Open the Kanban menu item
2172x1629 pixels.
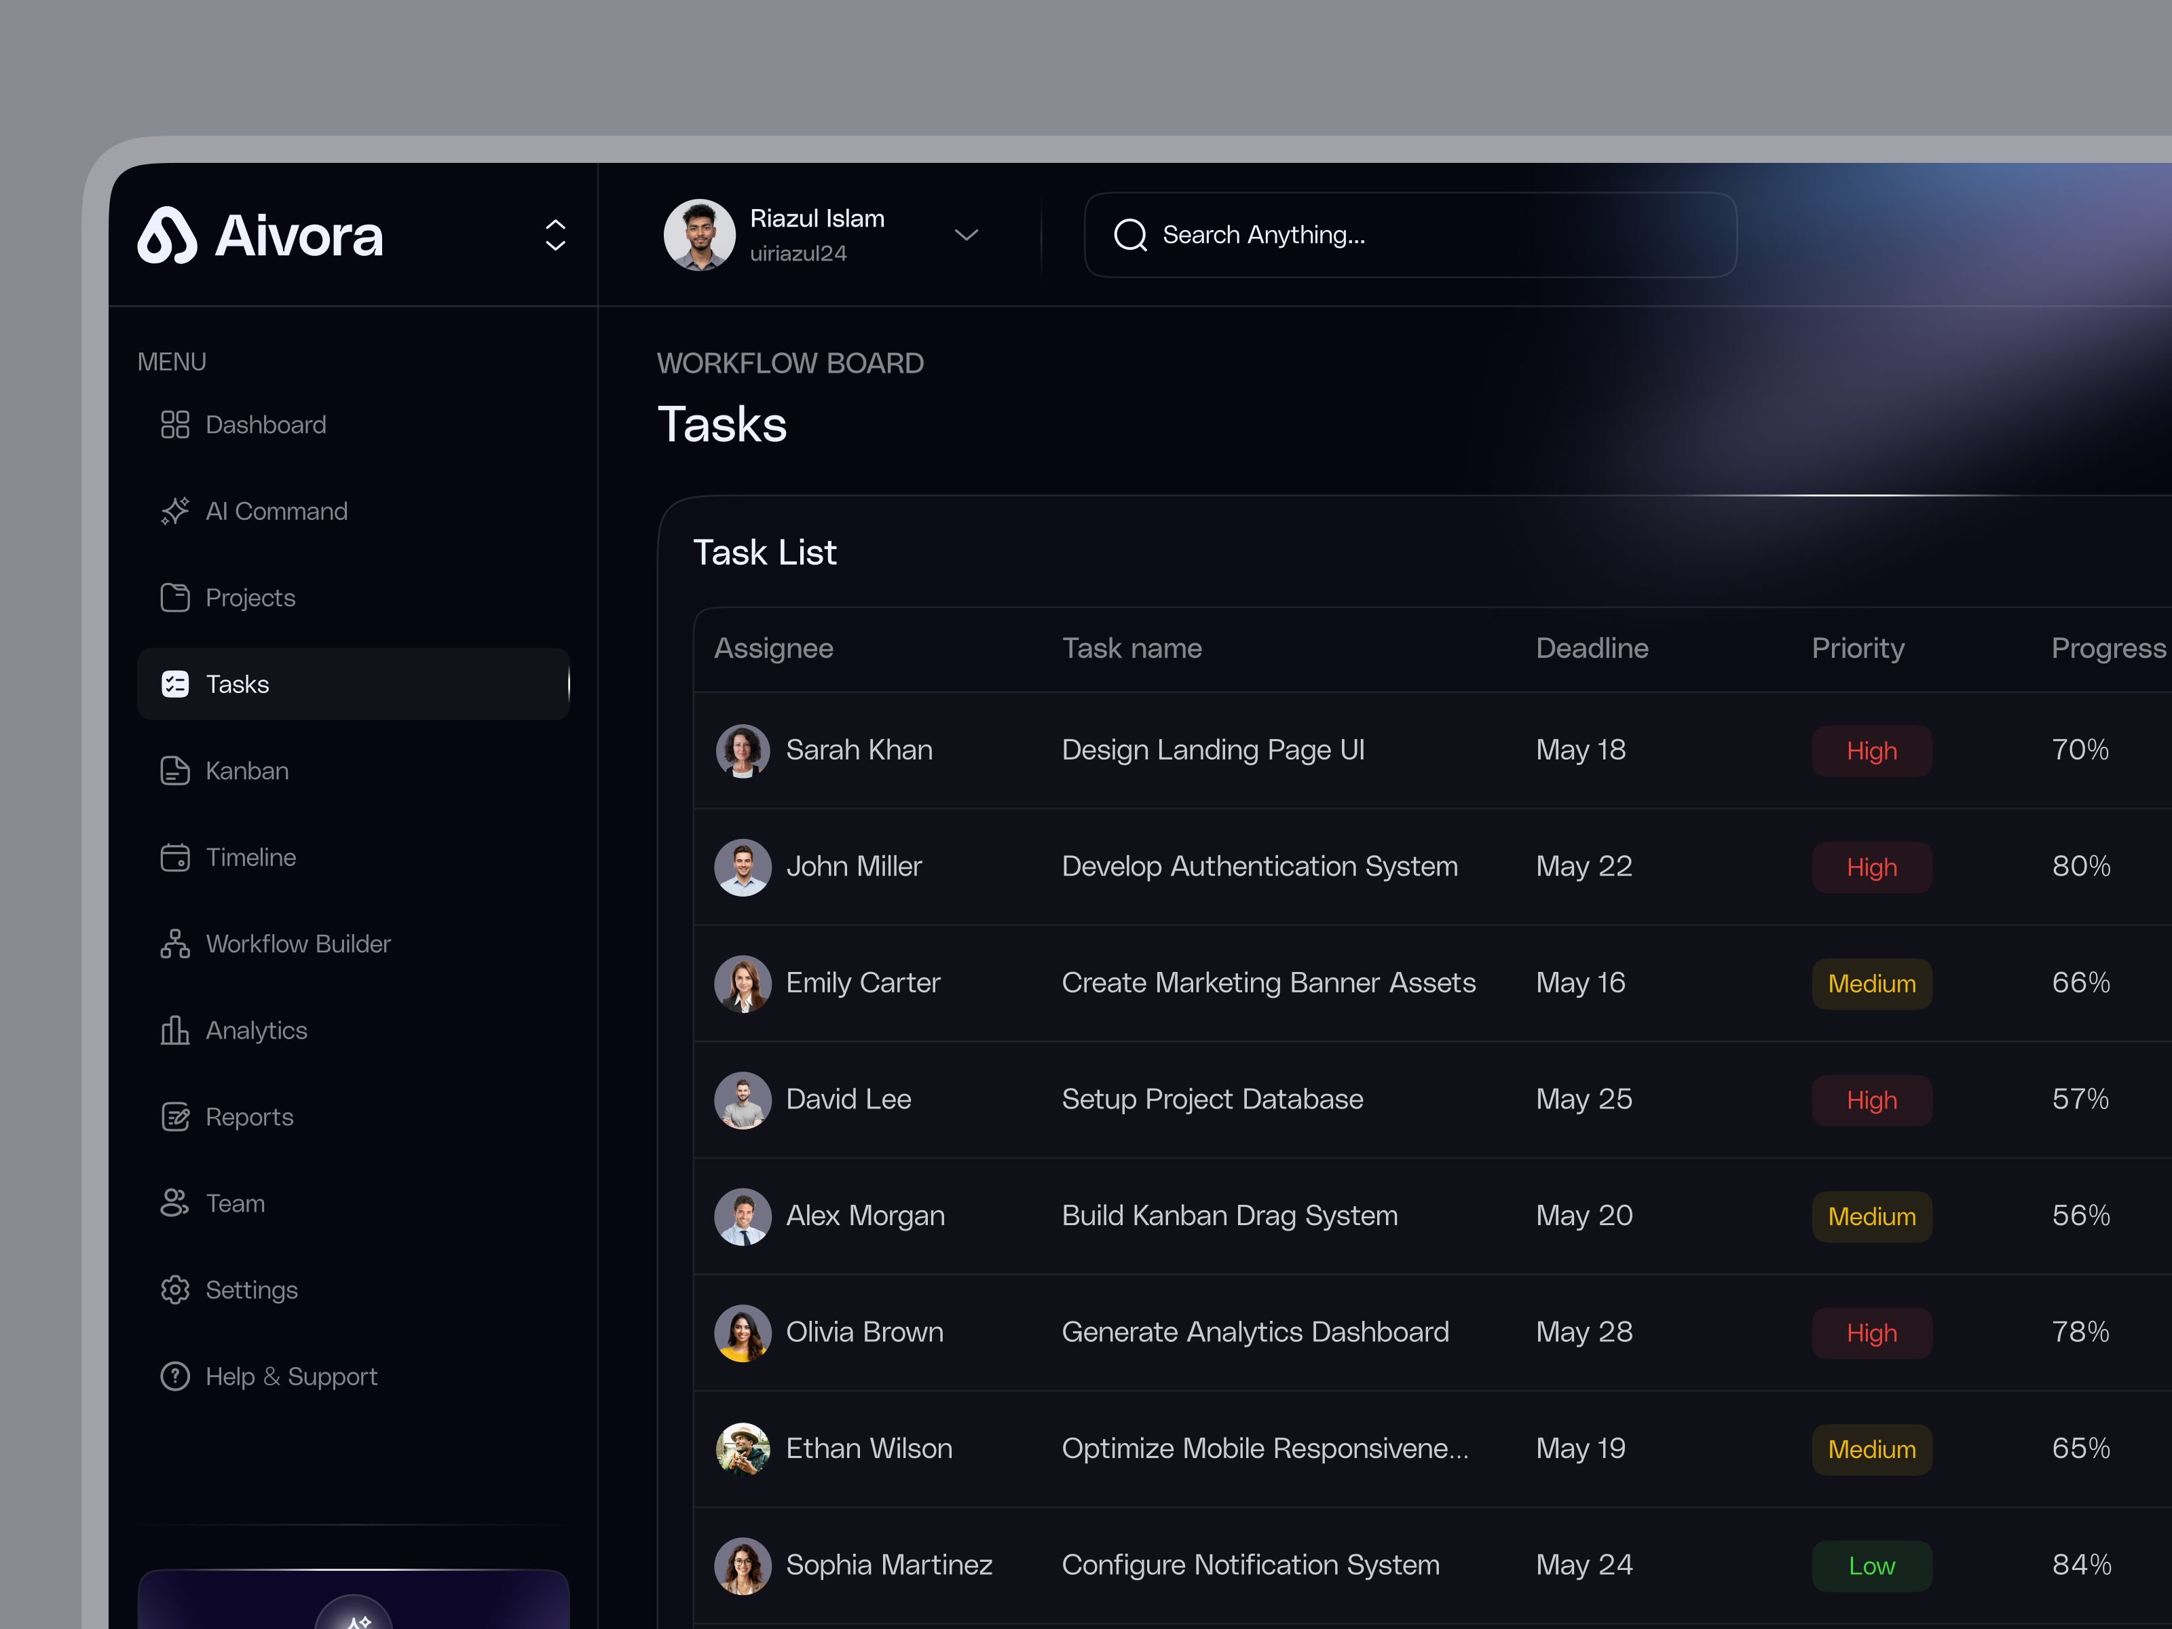point(354,770)
